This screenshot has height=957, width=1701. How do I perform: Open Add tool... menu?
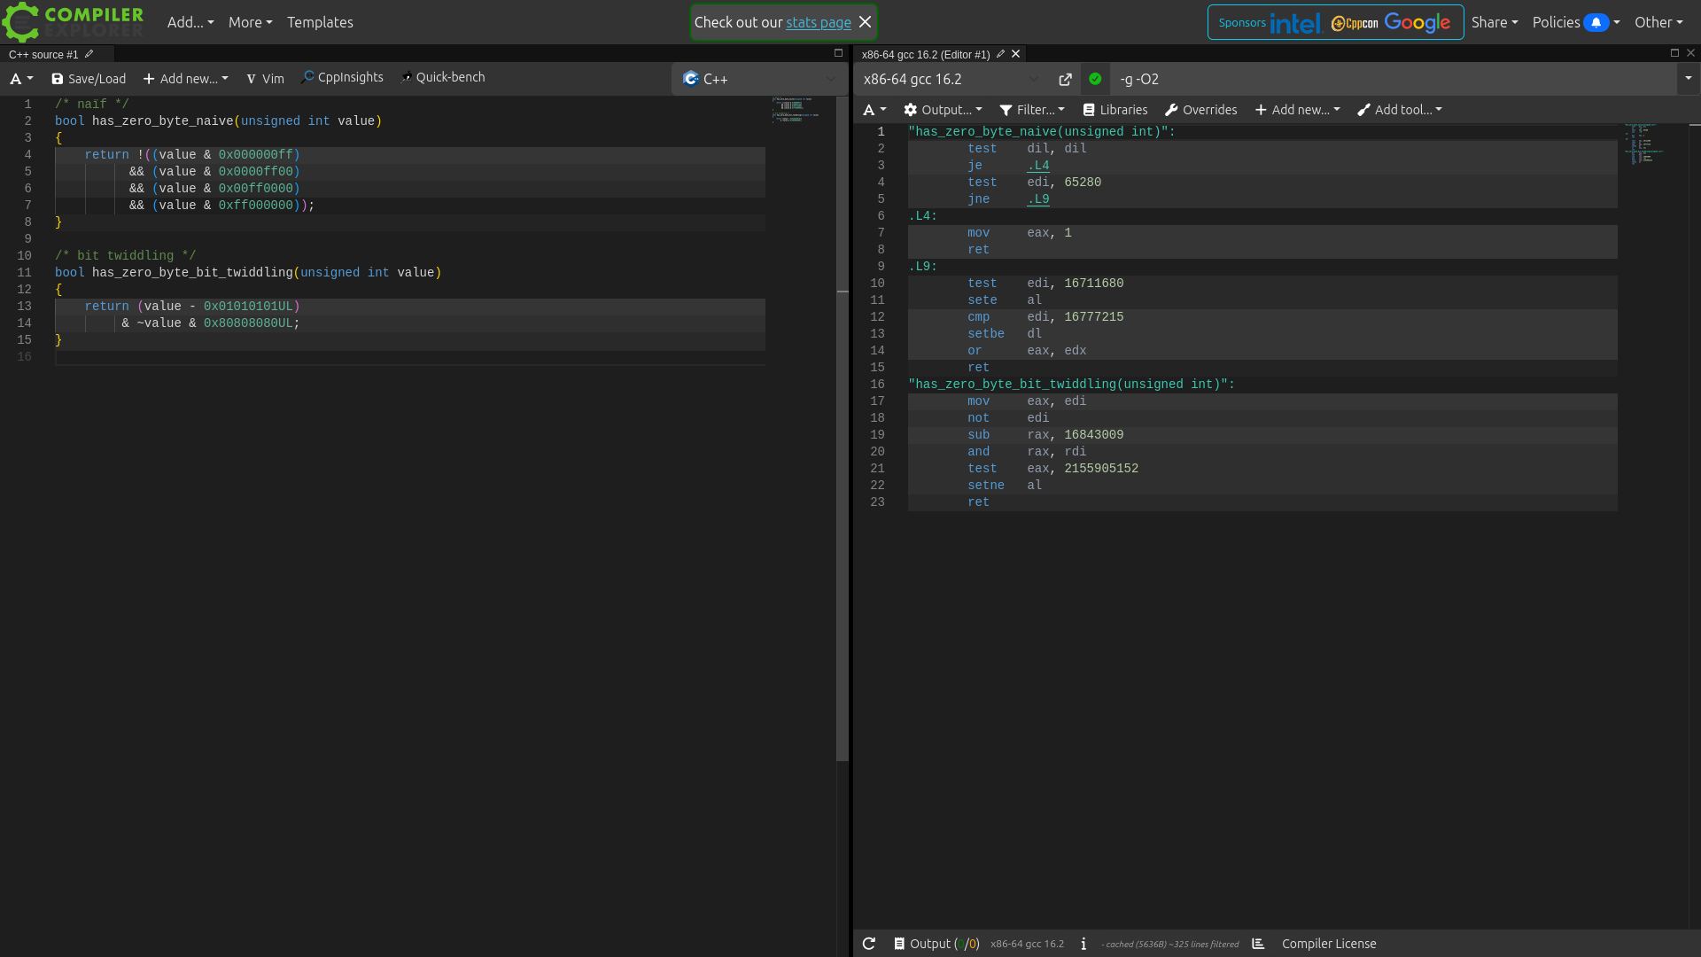(1400, 110)
